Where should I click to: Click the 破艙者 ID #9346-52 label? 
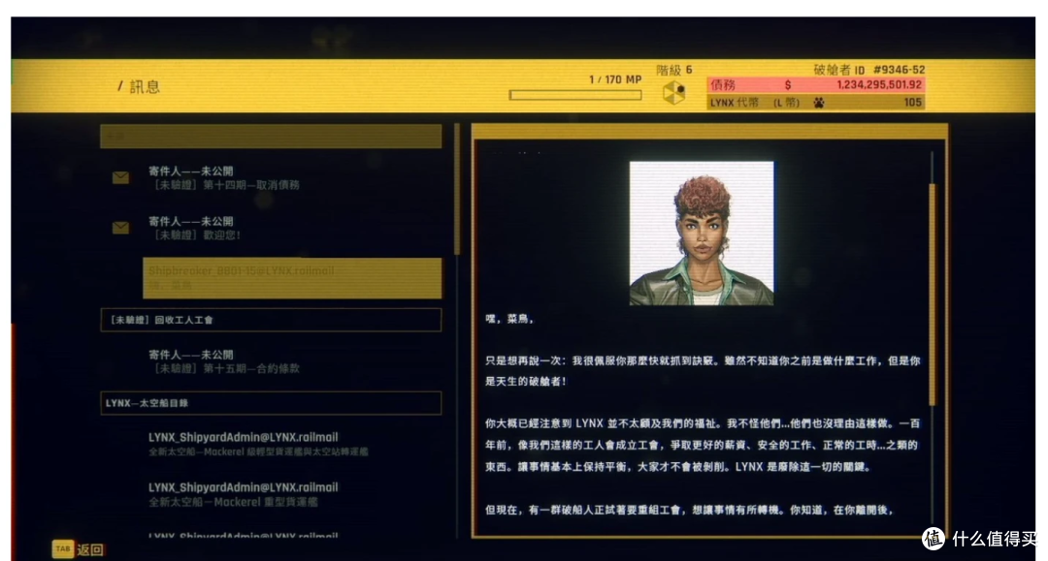coord(868,70)
